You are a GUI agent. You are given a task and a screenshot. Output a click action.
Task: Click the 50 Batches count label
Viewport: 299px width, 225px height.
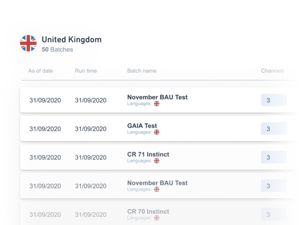click(x=57, y=49)
